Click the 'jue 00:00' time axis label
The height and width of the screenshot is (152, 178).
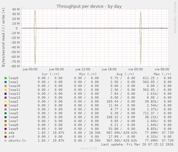pos(30,69)
